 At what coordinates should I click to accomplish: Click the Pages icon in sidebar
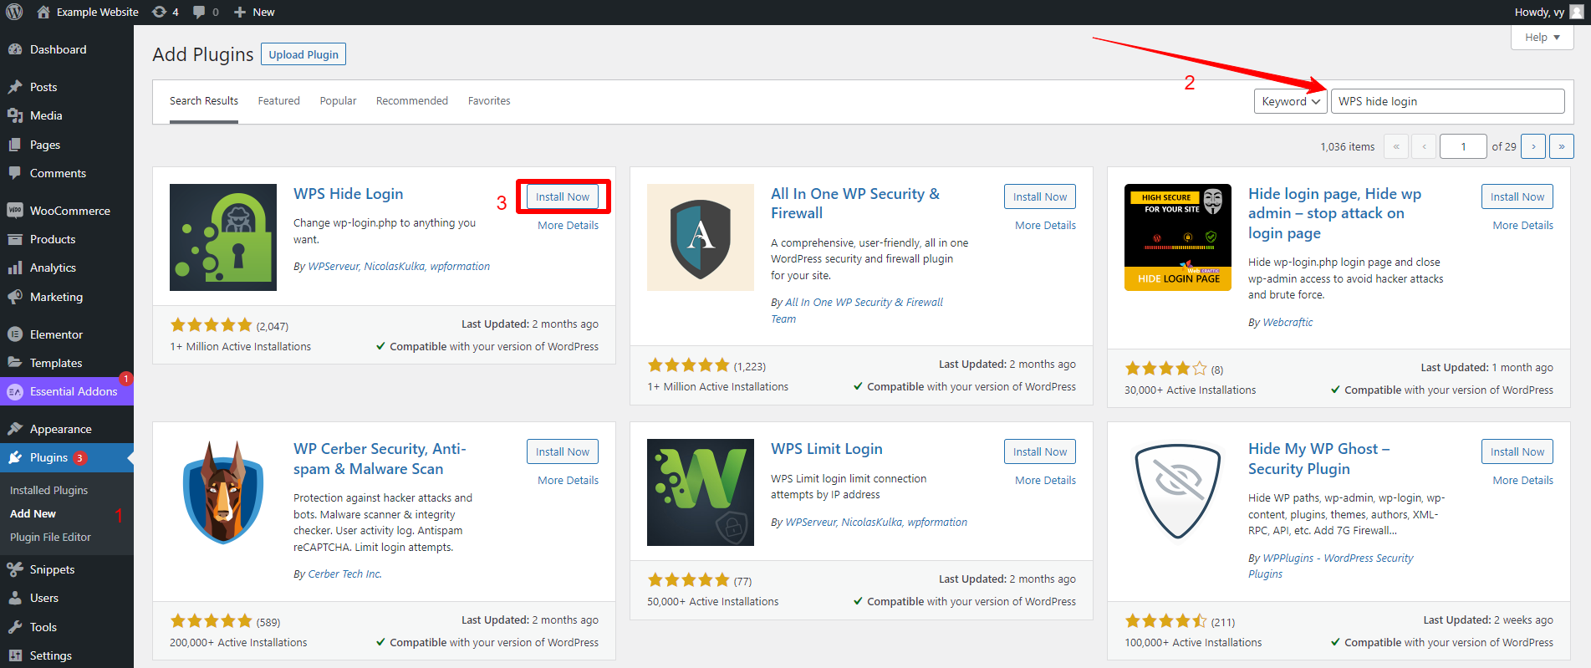point(15,145)
